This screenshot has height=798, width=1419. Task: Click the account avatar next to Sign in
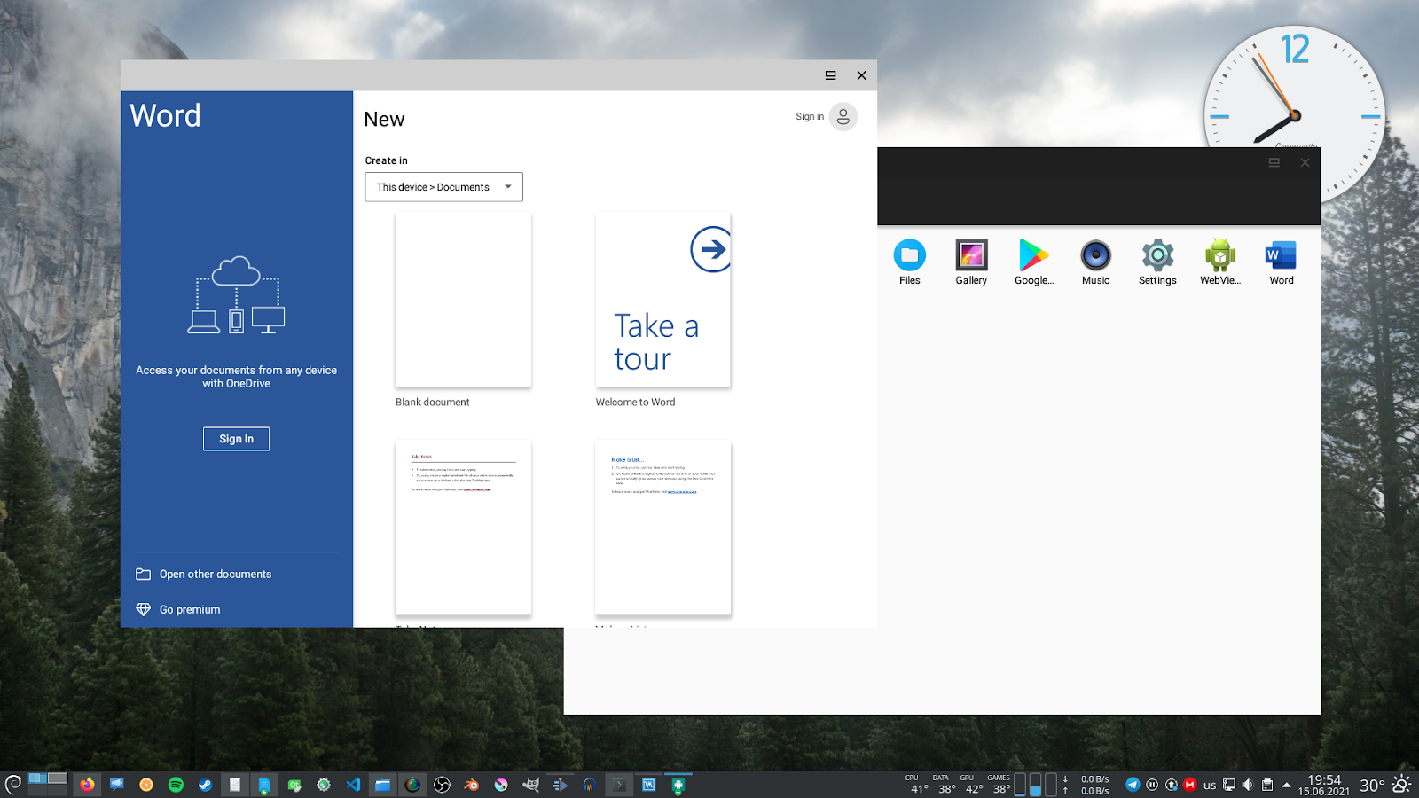[843, 116]
